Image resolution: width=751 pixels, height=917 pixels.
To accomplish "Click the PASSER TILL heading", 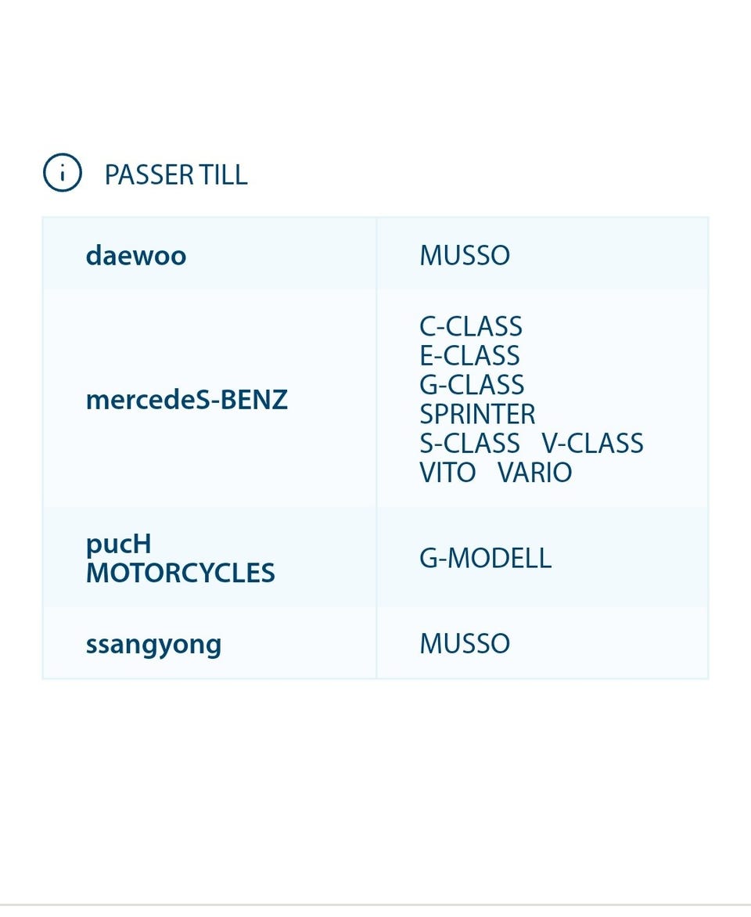I will pyautogui.click(x=176, y=174).
